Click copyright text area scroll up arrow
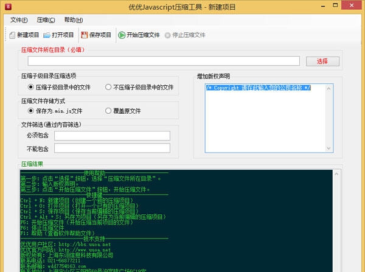Screen dimensions: 365x272 coord(328,88)
